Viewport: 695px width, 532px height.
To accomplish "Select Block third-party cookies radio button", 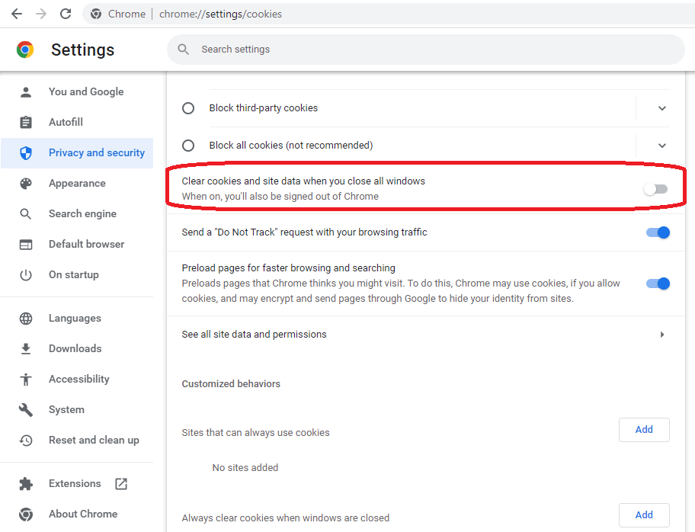I will (188, 108).
